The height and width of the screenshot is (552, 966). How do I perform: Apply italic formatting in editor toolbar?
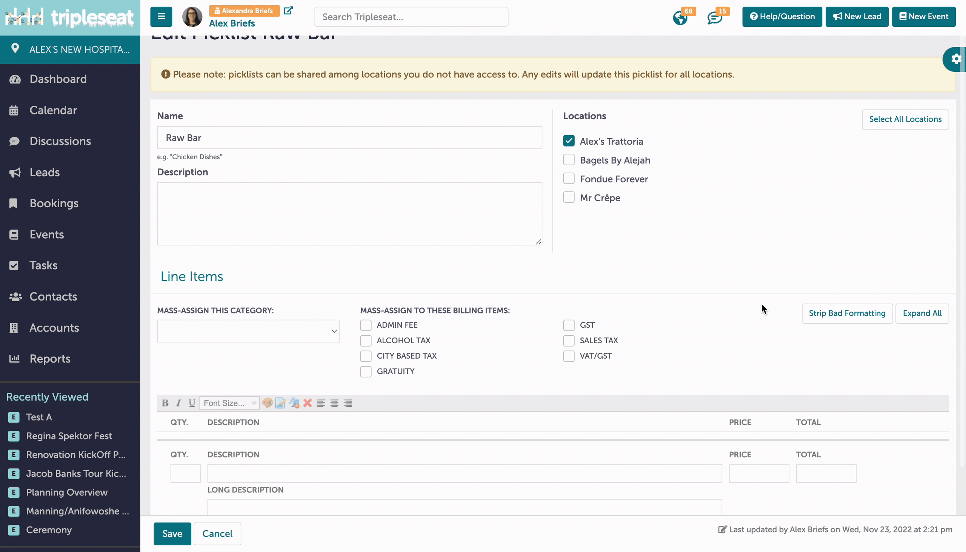tap(178, 403)
